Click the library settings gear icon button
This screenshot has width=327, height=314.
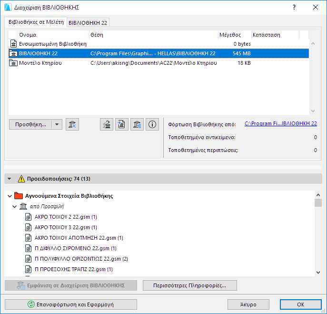(137, 124)
